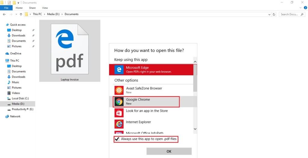Choose Look for an app in the Store

(x=151, y=113)
